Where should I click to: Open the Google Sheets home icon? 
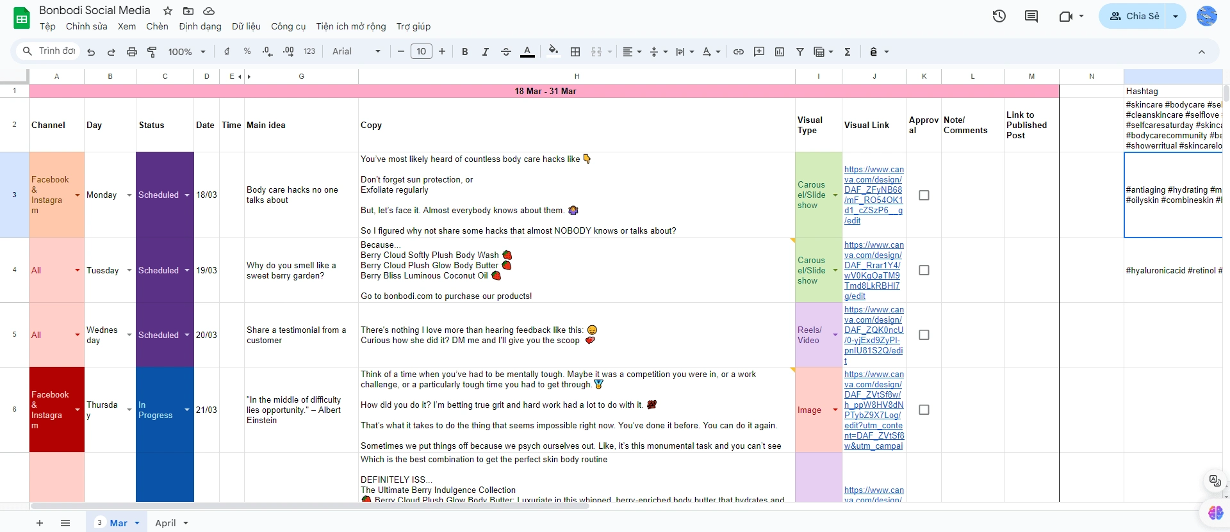pyautogui.click(x=22, y=19)
